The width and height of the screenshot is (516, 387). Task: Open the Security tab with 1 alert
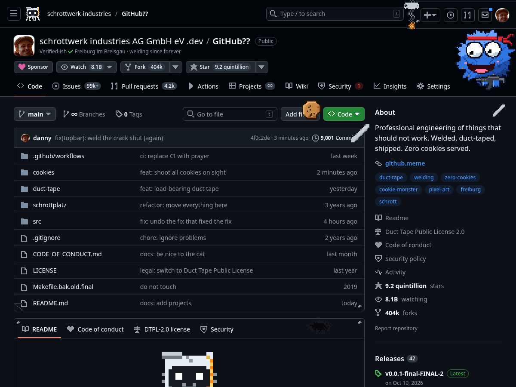(341, 86)
